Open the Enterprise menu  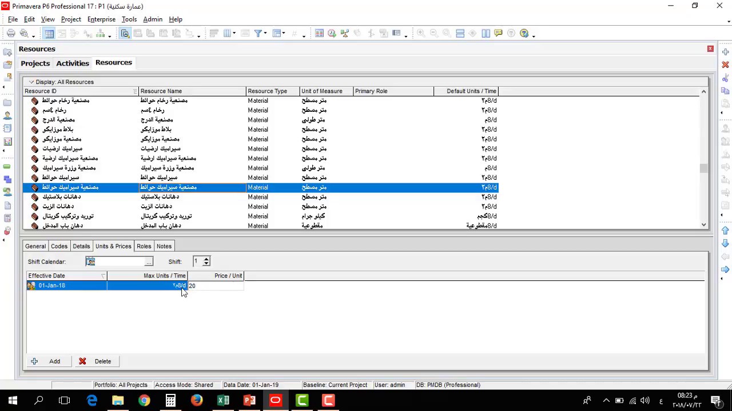tap(101, 19)
